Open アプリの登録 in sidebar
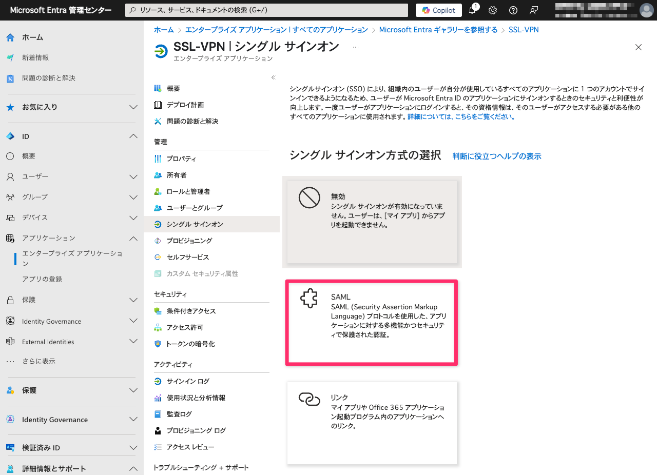 (42, 279)
